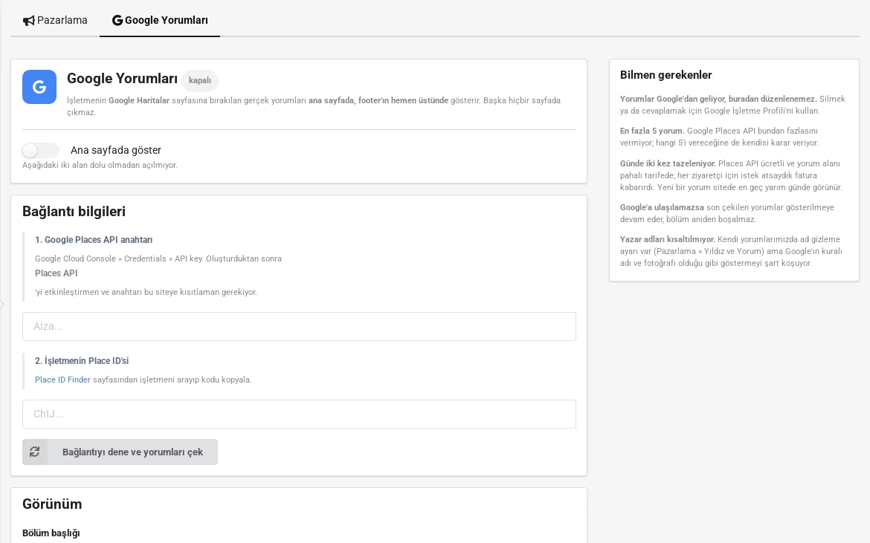This screenshot has width=870, height=543.
Task: Focus the Google Places API key field
Action: 299,326
